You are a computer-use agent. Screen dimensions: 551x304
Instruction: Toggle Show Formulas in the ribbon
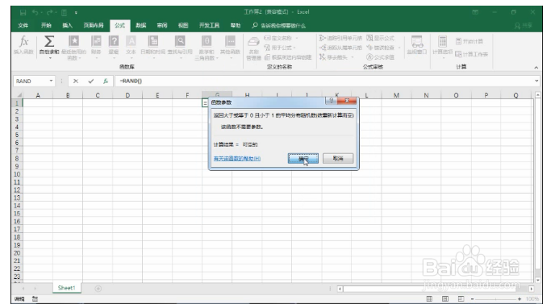coord(380,38)
